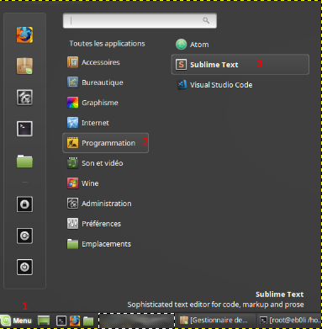Click the power off icon in sidebar
322x329 pixels.
[24, 267]
